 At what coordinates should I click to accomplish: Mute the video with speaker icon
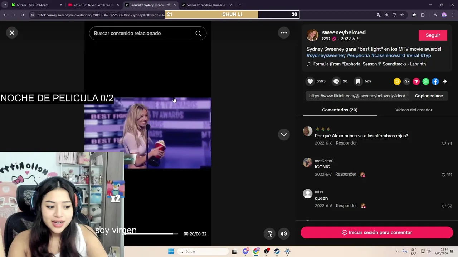(x=283, y=234)
